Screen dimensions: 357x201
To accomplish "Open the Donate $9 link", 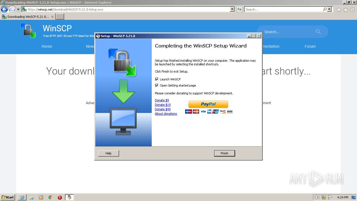I will pos(162,100).
